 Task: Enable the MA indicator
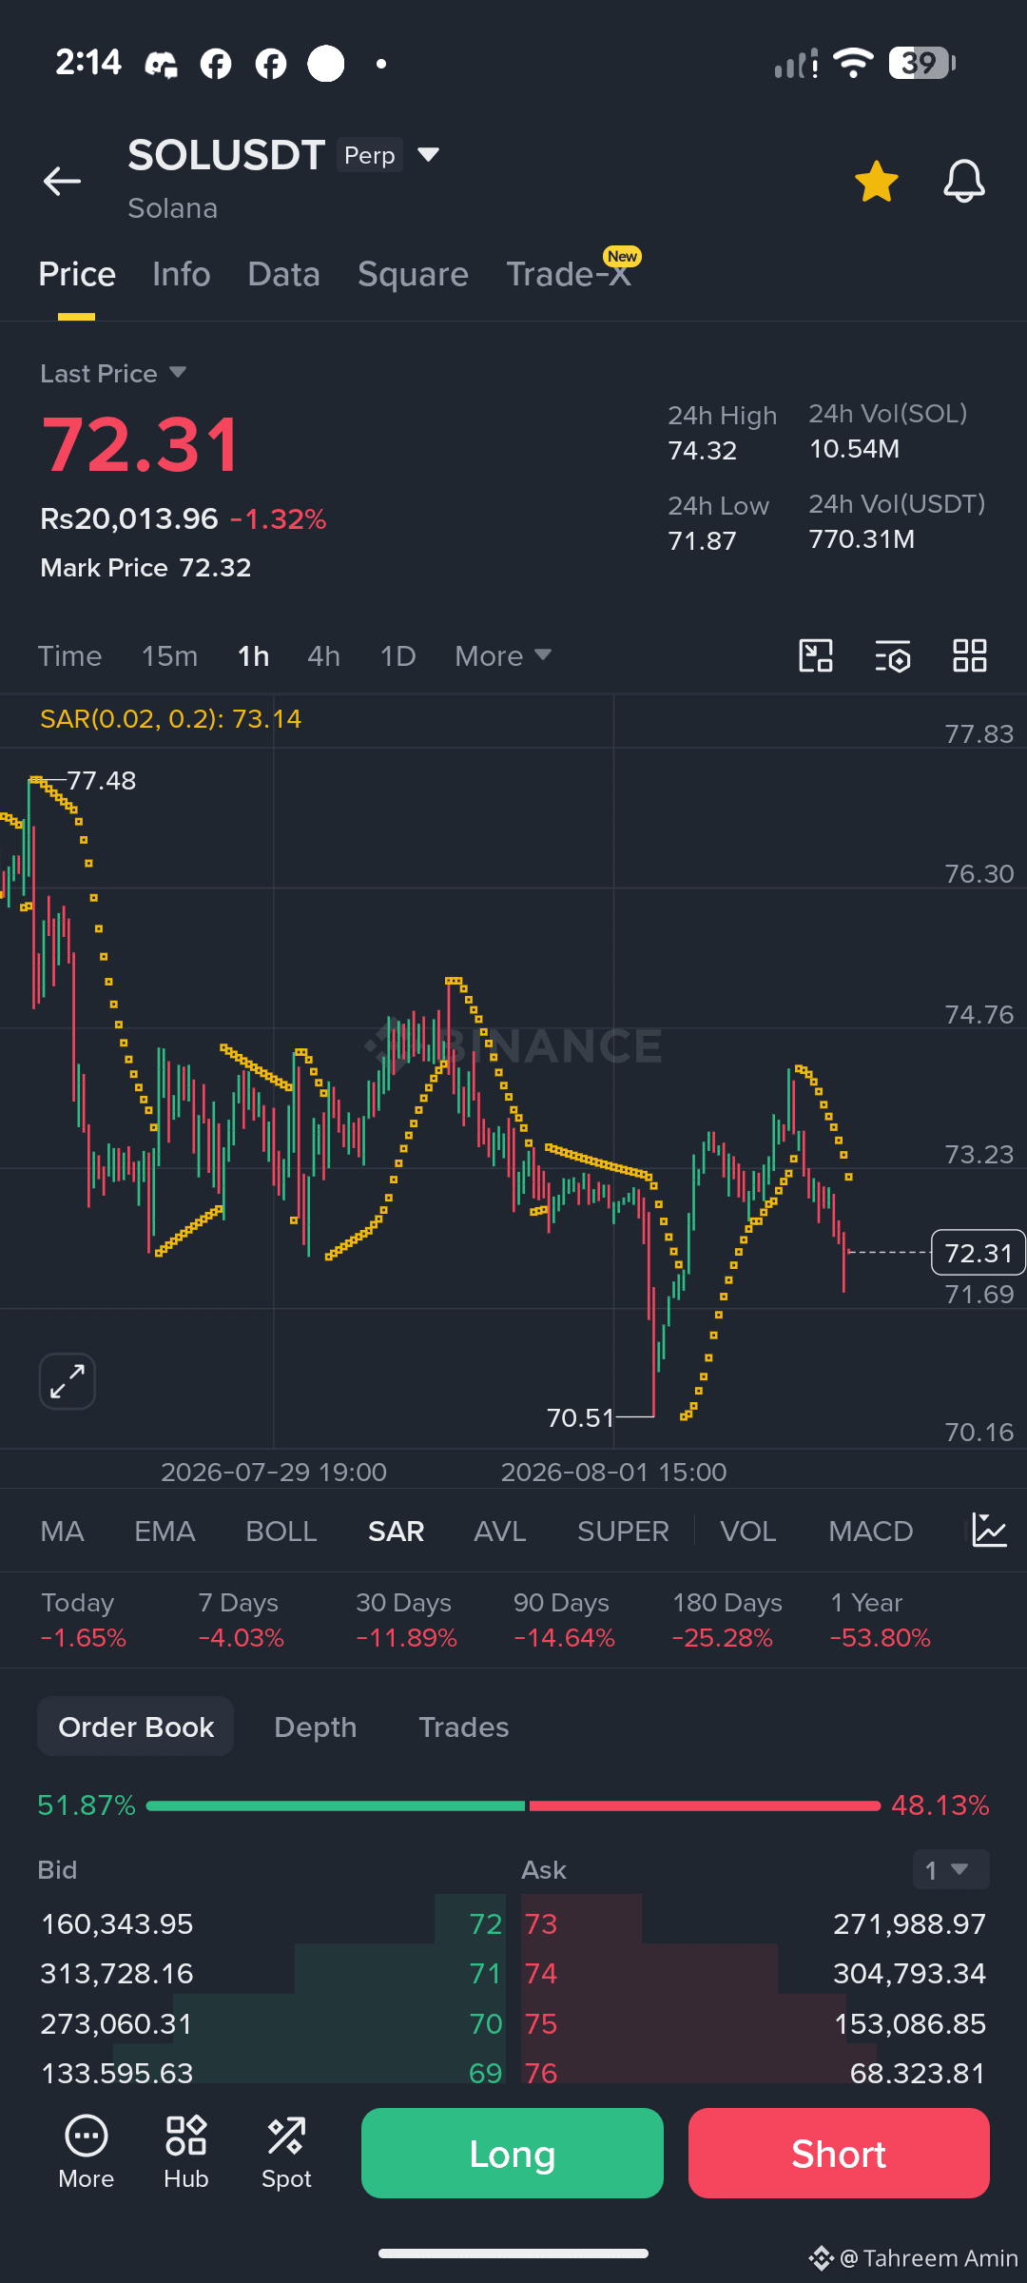pos(62,1531)
